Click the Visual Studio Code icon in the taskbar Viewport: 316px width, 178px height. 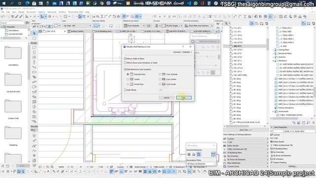pos(189,3)
